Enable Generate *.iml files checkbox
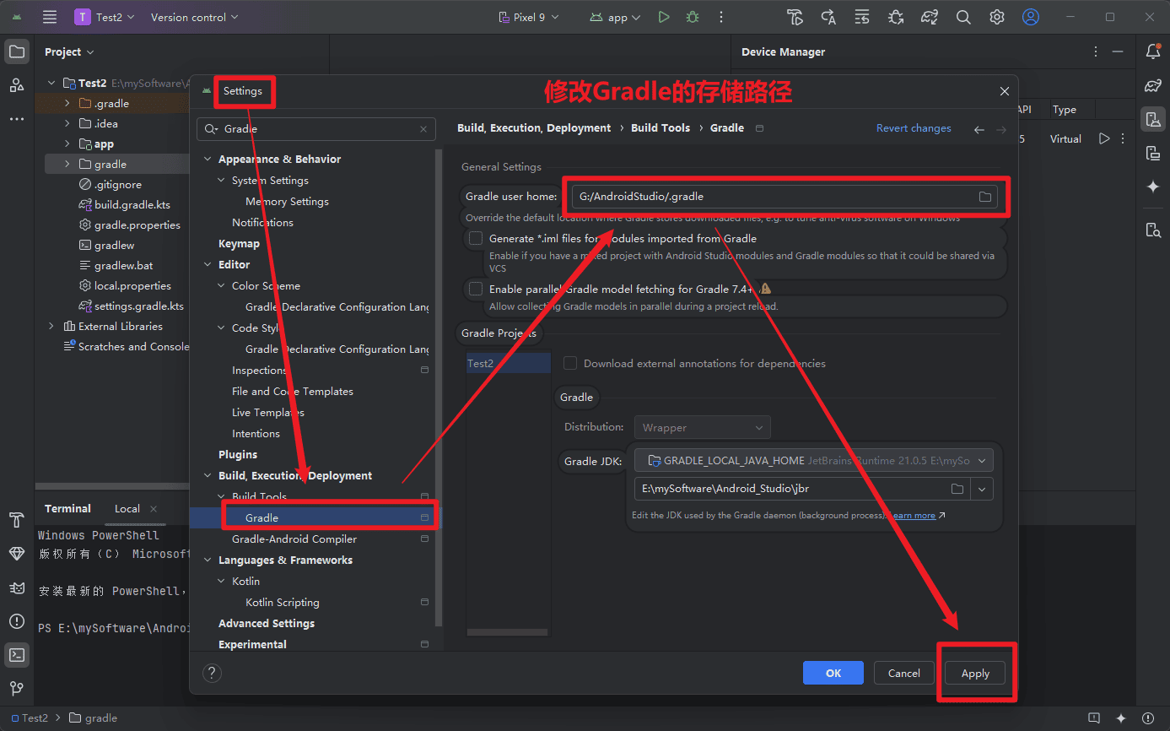This screenshot has width=1170, height=731. point(476,239)
